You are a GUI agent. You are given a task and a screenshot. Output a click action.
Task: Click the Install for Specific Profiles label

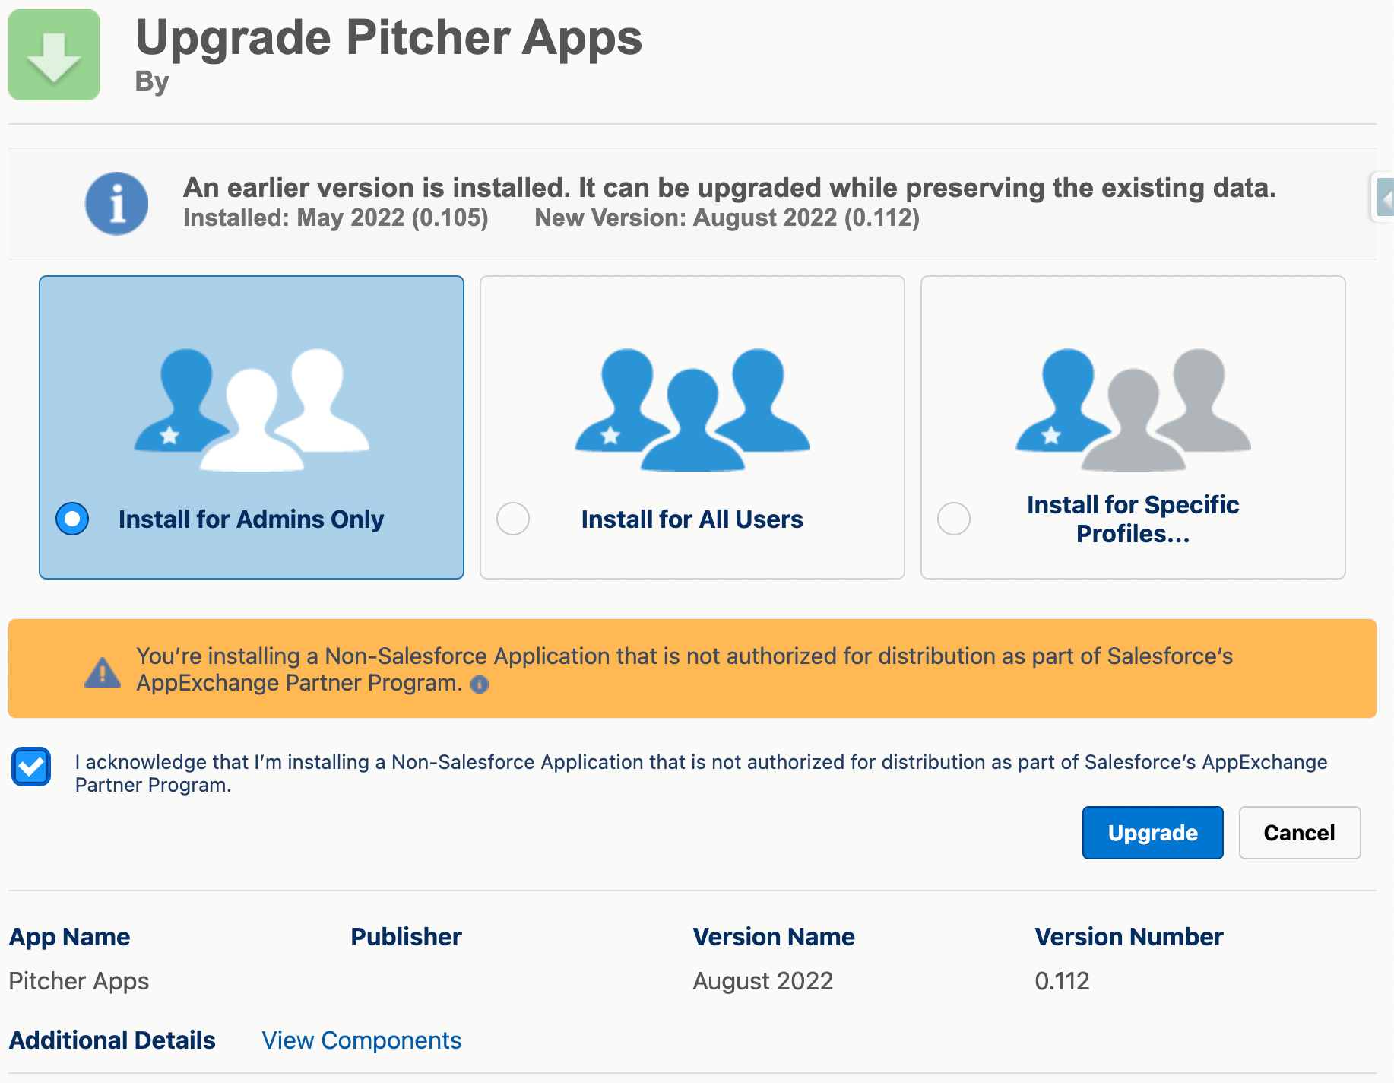click(1133, 519)
